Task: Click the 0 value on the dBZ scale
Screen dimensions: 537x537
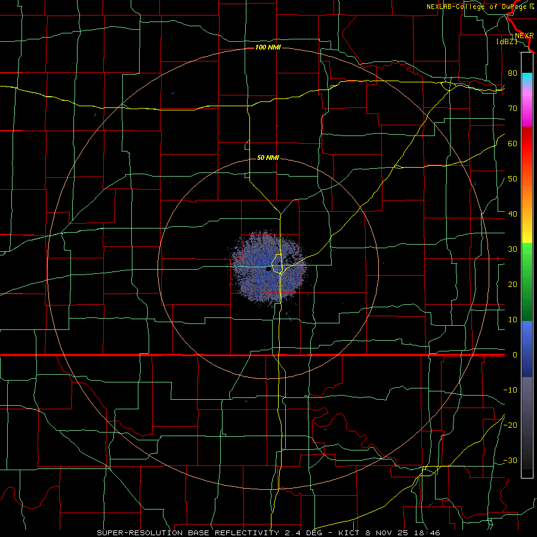Action: pos(515,355)
